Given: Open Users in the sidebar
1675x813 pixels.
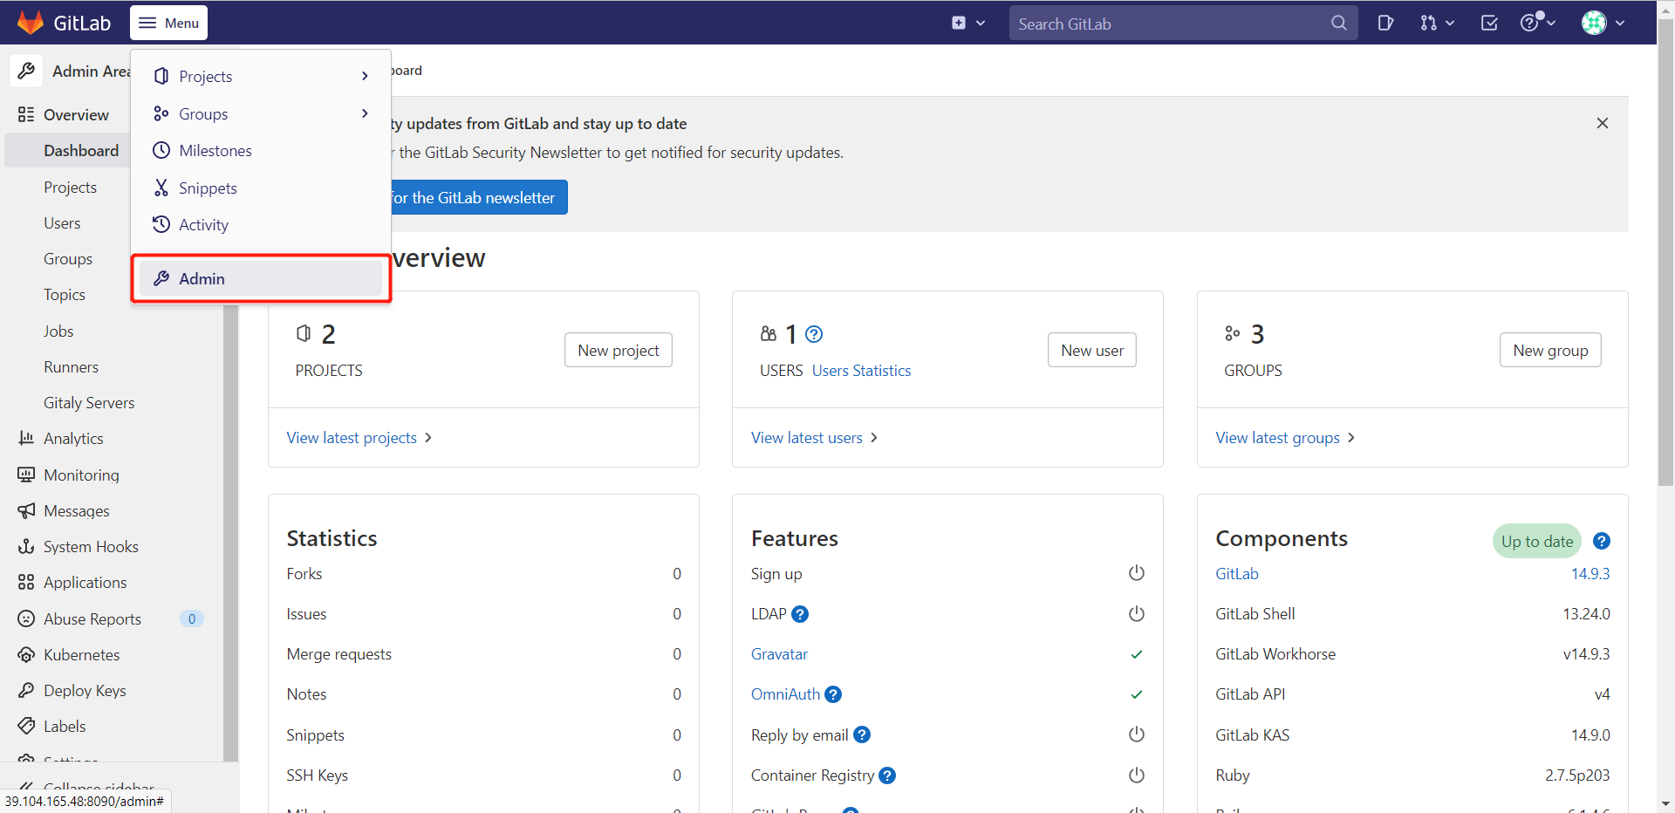Looking at the screenshot, I should coord(62,223).
